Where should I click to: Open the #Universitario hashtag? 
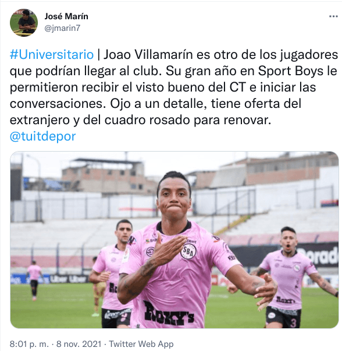52,55
